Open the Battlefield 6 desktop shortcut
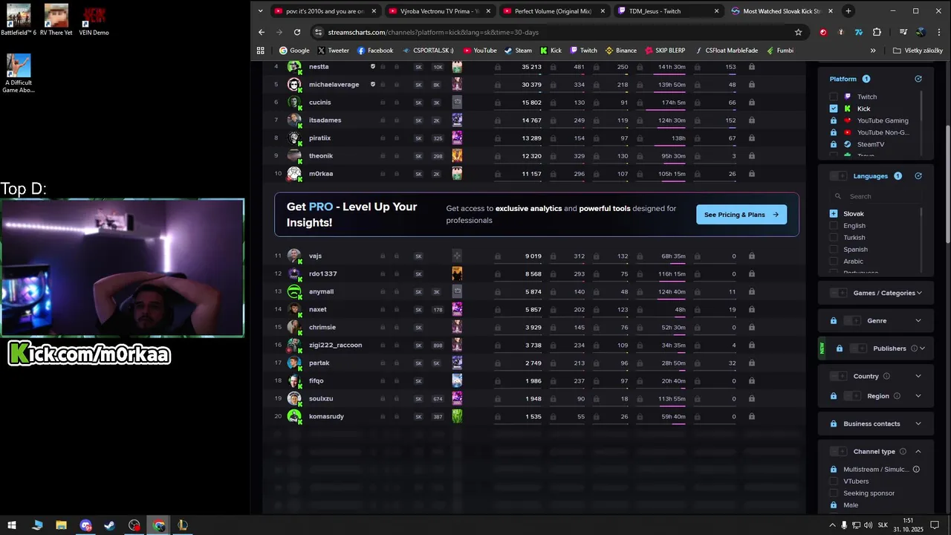Image resolution: width=951 pixels, height=535 pixels. tap(19, 20)
